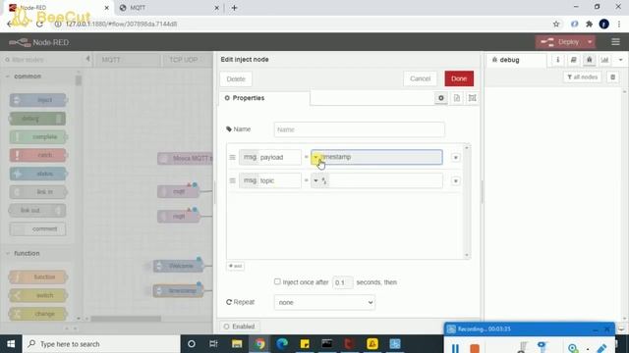This screenshot has width=629, height=353.
Task: Click the inject delay seconds field
Action: pyautogui.click(x=342, y=282)
